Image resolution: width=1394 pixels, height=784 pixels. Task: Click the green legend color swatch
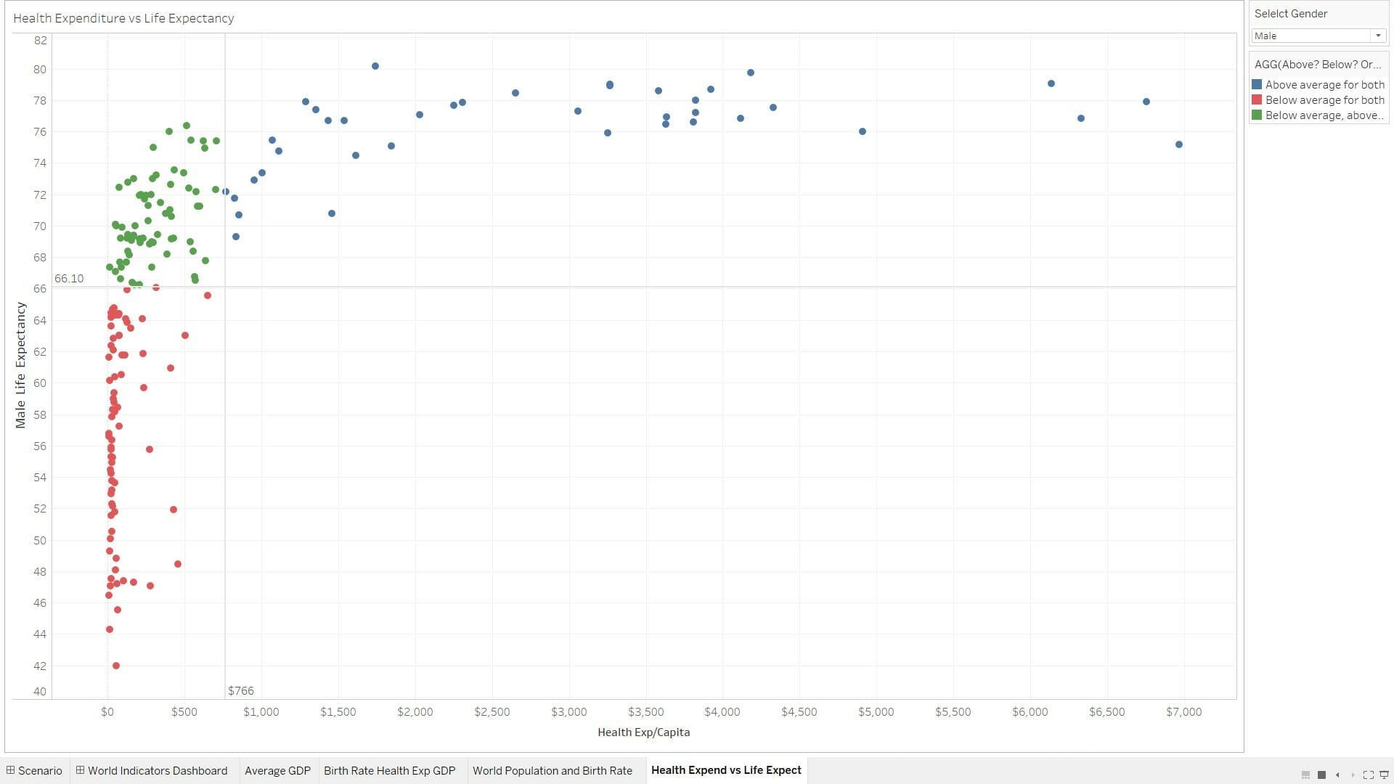pyautogui.click(x=1259, y=115)
